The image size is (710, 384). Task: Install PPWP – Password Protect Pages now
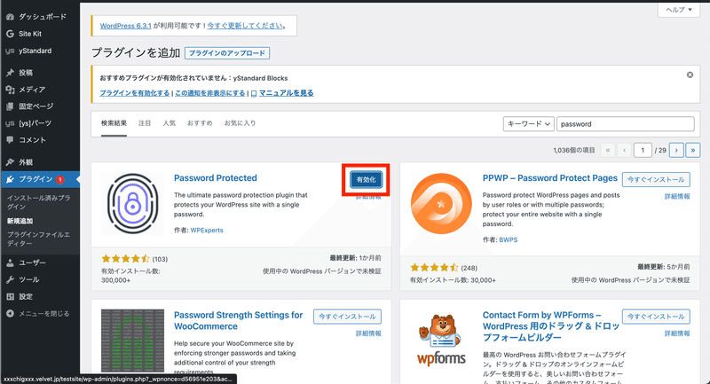[656, 179]
